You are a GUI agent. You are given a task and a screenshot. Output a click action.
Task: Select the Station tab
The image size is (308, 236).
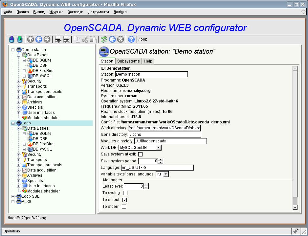tap(107, 61)
